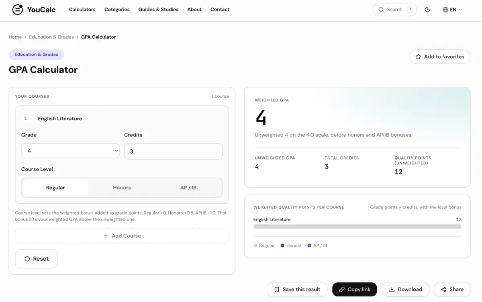Click the YouCalc brand name
Viewport: 482px width, 302px height.
(x=41, y=10)
